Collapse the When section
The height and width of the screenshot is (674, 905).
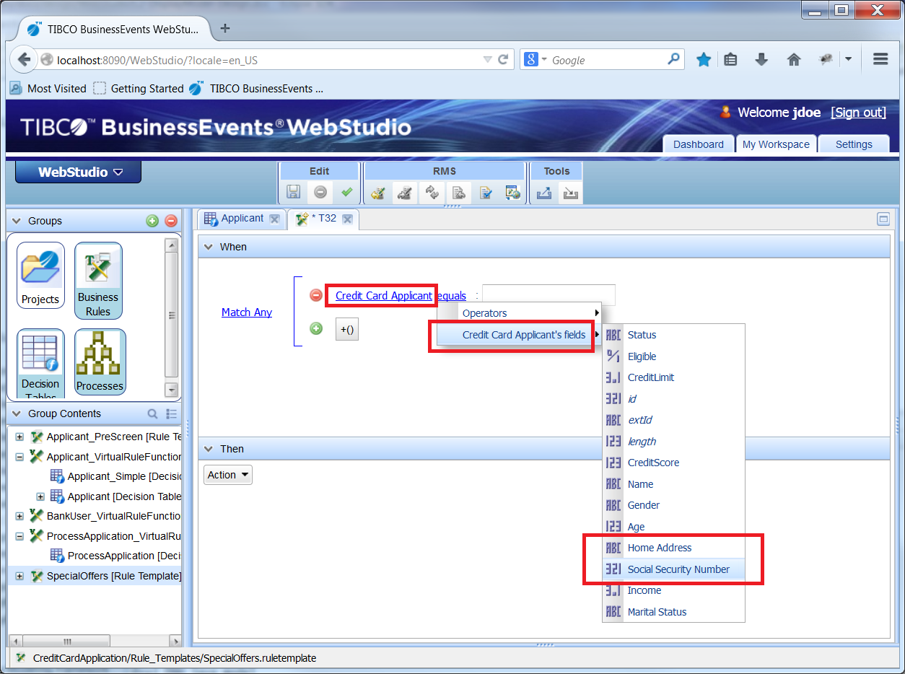click(x=209, y=247)
